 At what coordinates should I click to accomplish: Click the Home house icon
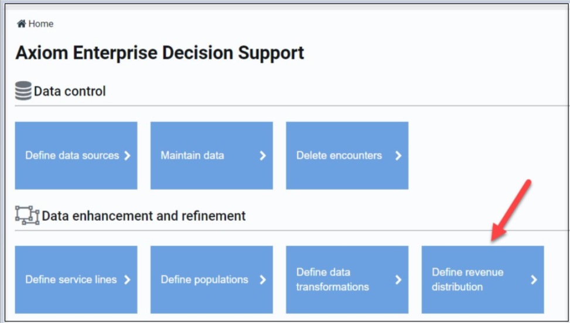pos(22,24)
